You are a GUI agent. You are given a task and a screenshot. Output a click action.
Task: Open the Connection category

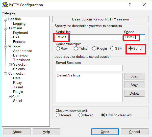(17, 73)
